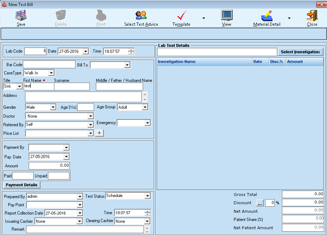Screen dimensions: 327x236
Task: Open the Payment By dropdown
Action: [x=66, y=147]
